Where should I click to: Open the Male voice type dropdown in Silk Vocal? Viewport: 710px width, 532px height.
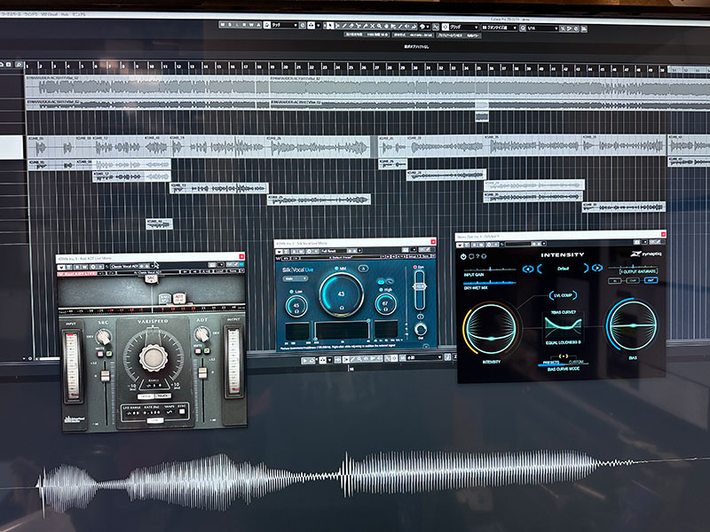pyautogui.click(x=295, y=279)
